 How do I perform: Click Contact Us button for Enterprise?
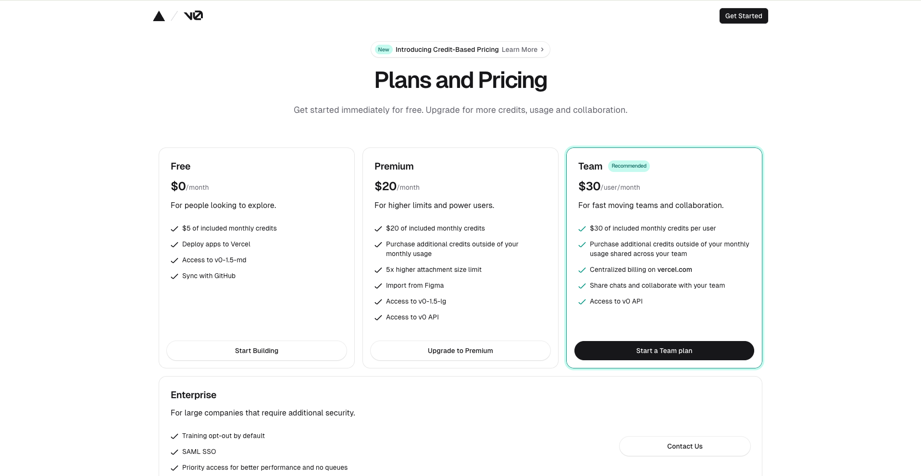click(x=685, y=446)
